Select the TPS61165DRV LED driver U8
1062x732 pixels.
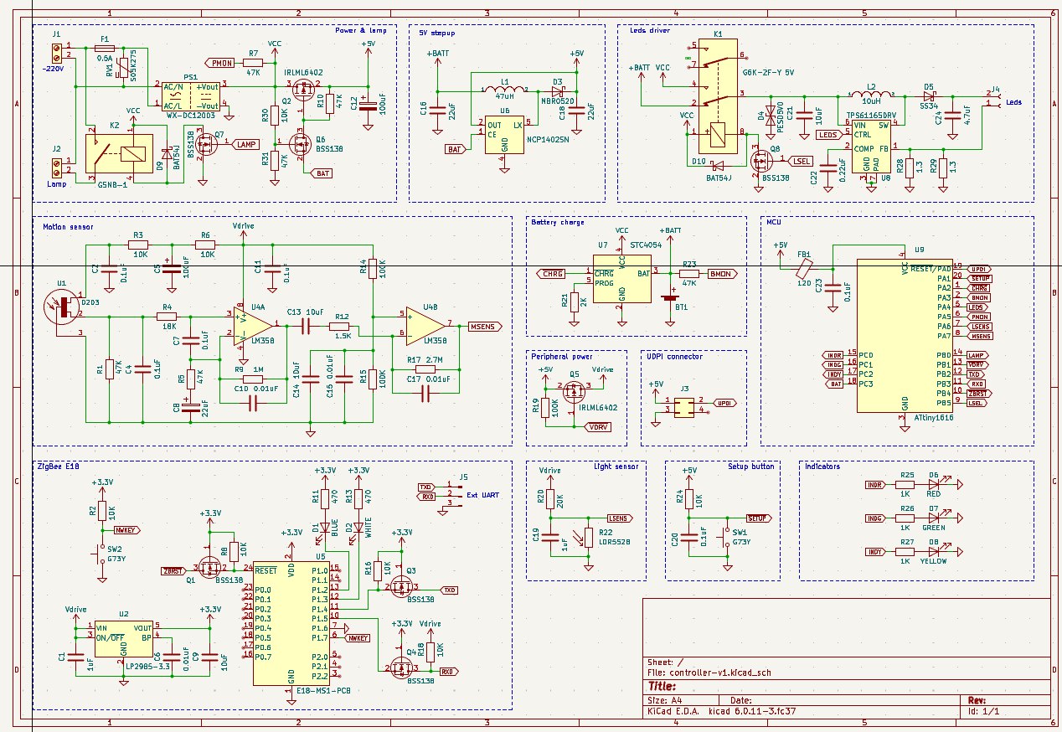[x=871, y=147]
